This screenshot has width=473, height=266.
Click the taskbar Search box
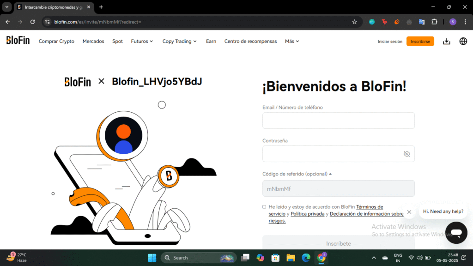point(199,258)
